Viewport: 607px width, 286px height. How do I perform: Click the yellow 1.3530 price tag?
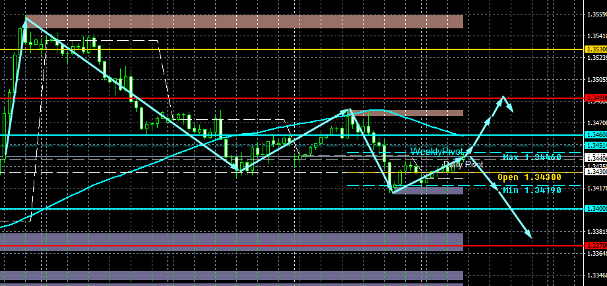[x=595, y=49]
